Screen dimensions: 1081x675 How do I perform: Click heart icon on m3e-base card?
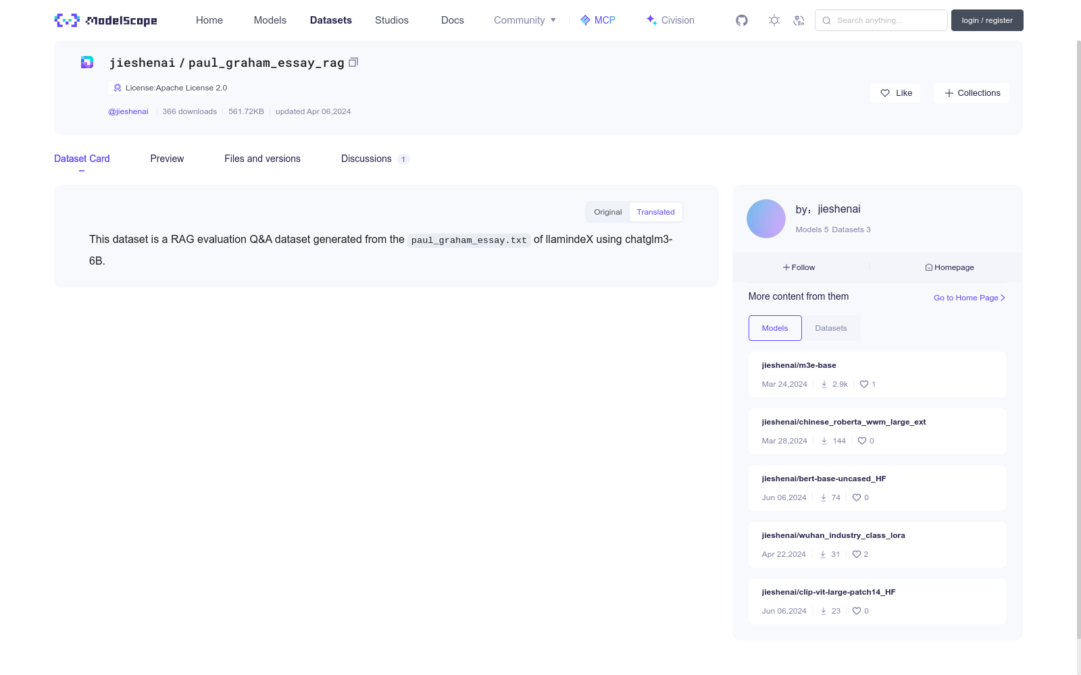(x=864, y=384)
